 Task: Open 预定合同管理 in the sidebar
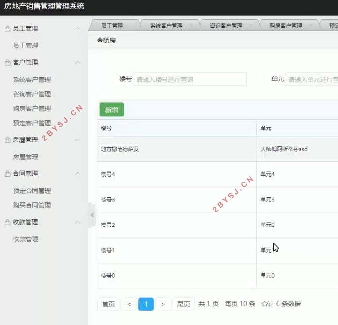[x=32, y=190]
